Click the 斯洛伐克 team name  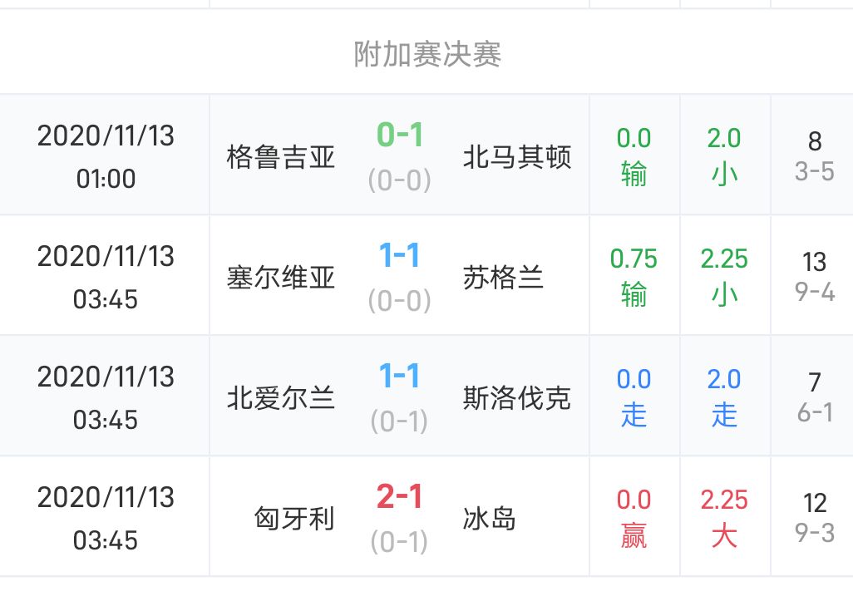(517, 397)
